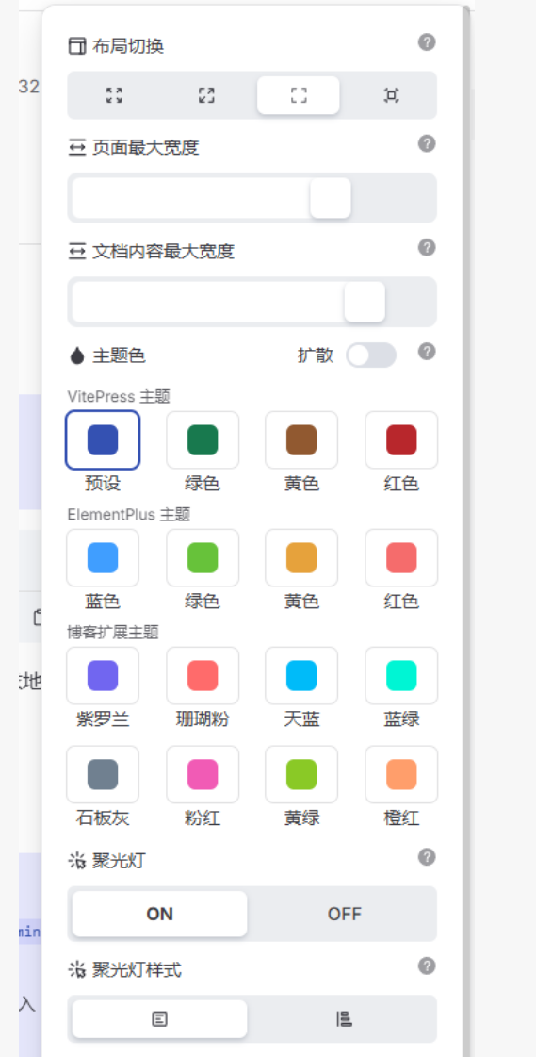Select the second layout icon with diagonal arrows
Screen dimensions: 536x1057
coord(206,96)
